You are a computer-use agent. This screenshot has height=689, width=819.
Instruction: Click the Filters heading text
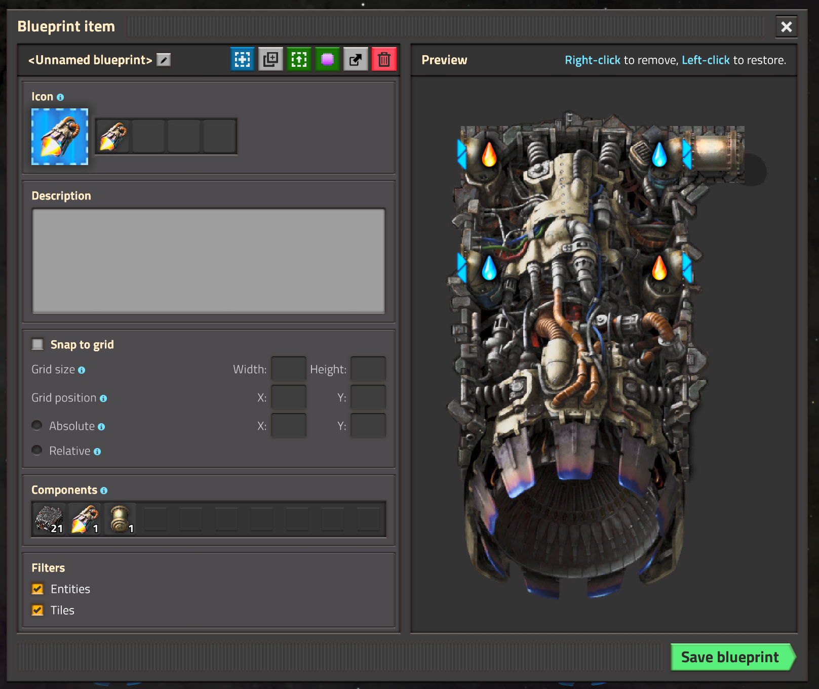click(48, 568)
